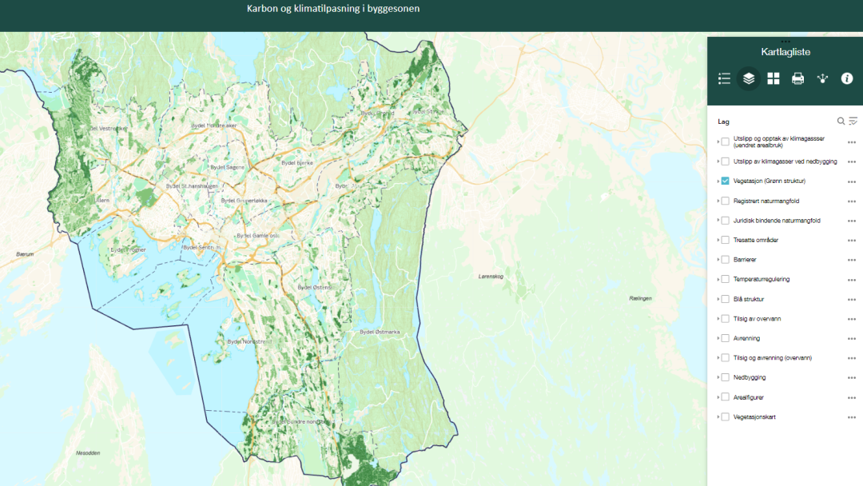Uncheck the Vegetasjon (Grønn struktur) layer

point(726,181)
